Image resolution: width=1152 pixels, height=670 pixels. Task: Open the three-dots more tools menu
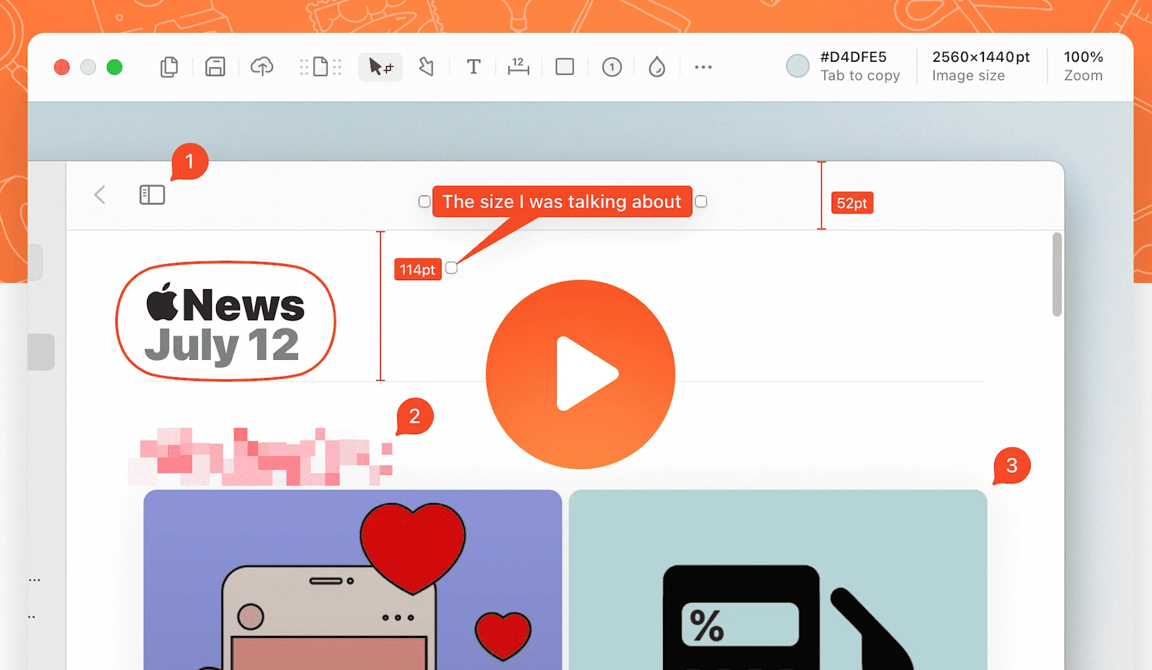pos(703,67)
